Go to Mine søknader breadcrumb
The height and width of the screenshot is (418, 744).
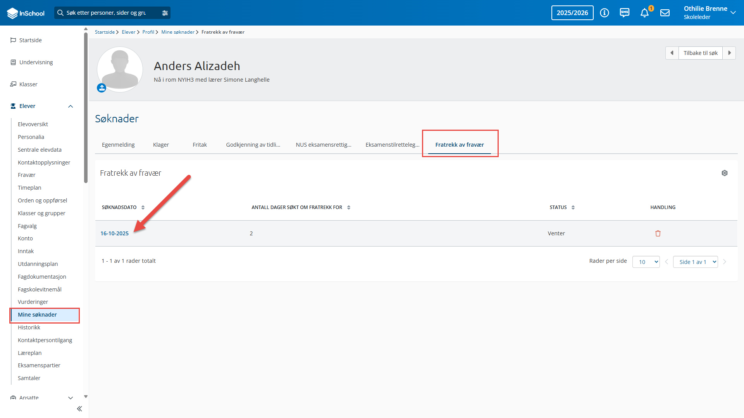[178, 32]
